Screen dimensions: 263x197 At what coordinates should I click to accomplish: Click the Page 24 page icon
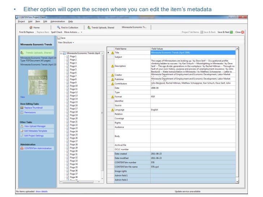click(x=68, y=131)
